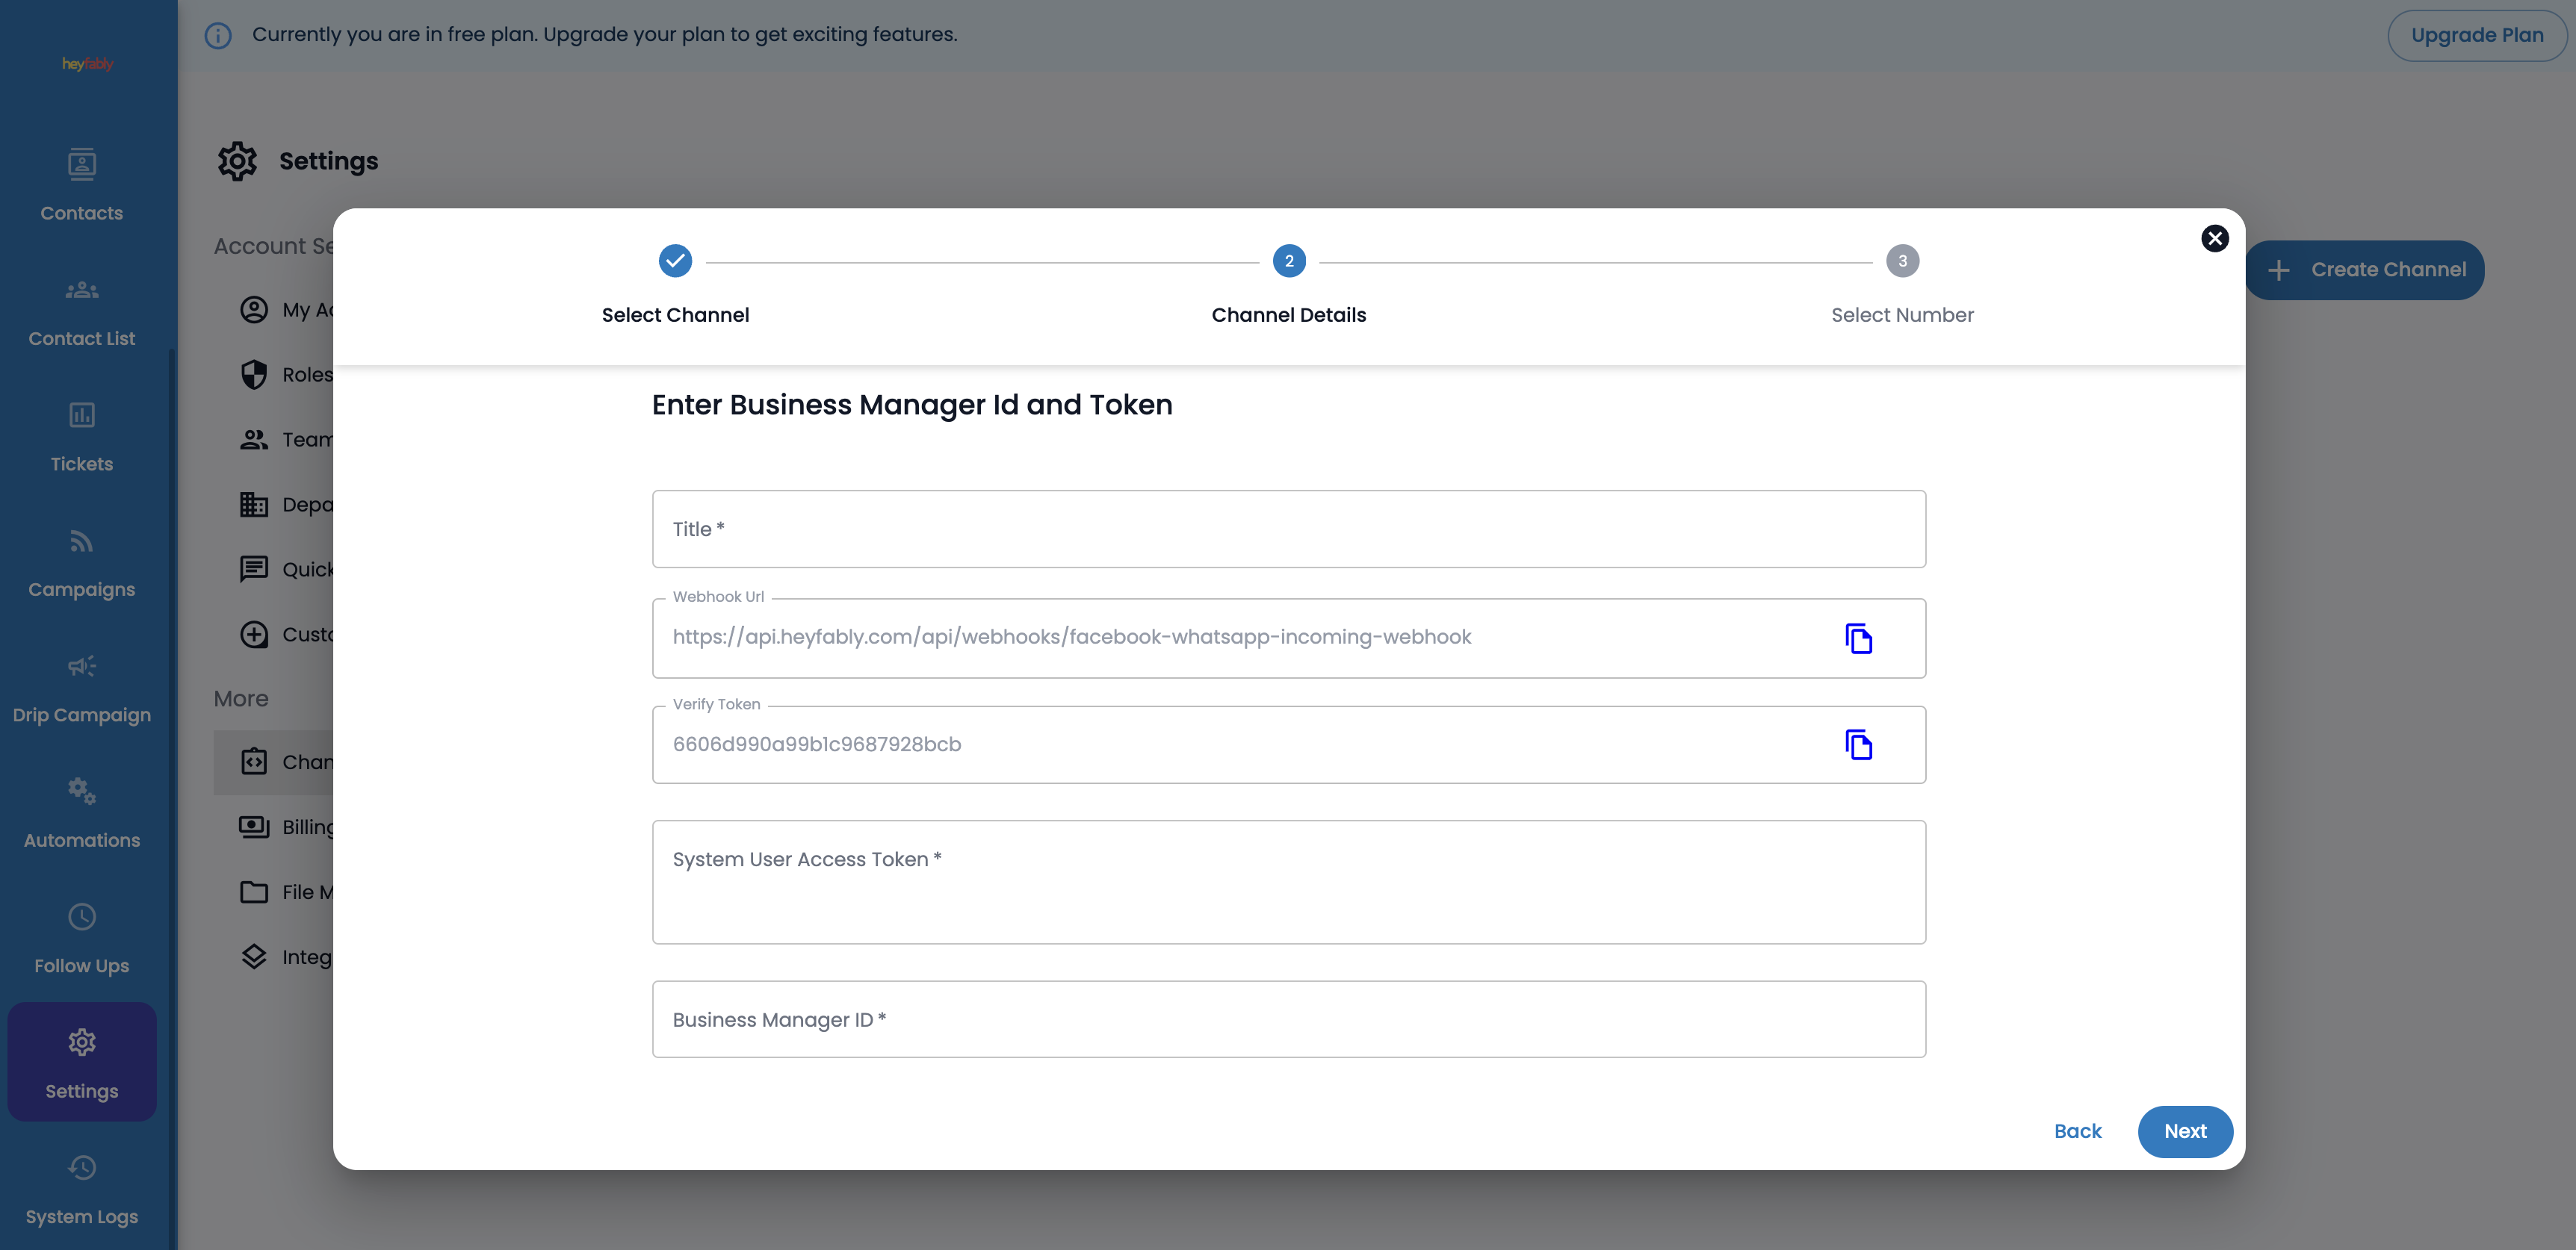This screenshot has width=2576, height=1250.
Task: Click the Business Manager ID field
Action: tap(1288, 1019)
